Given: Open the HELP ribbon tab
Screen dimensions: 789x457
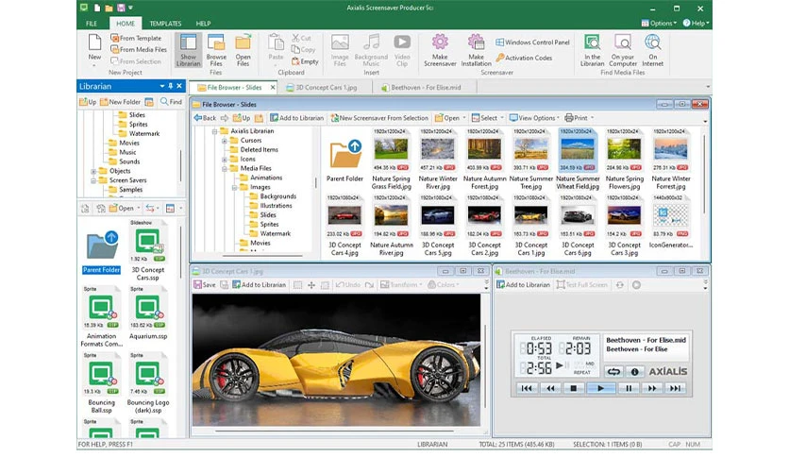Looking at the screenshot, I should point(203,24).
